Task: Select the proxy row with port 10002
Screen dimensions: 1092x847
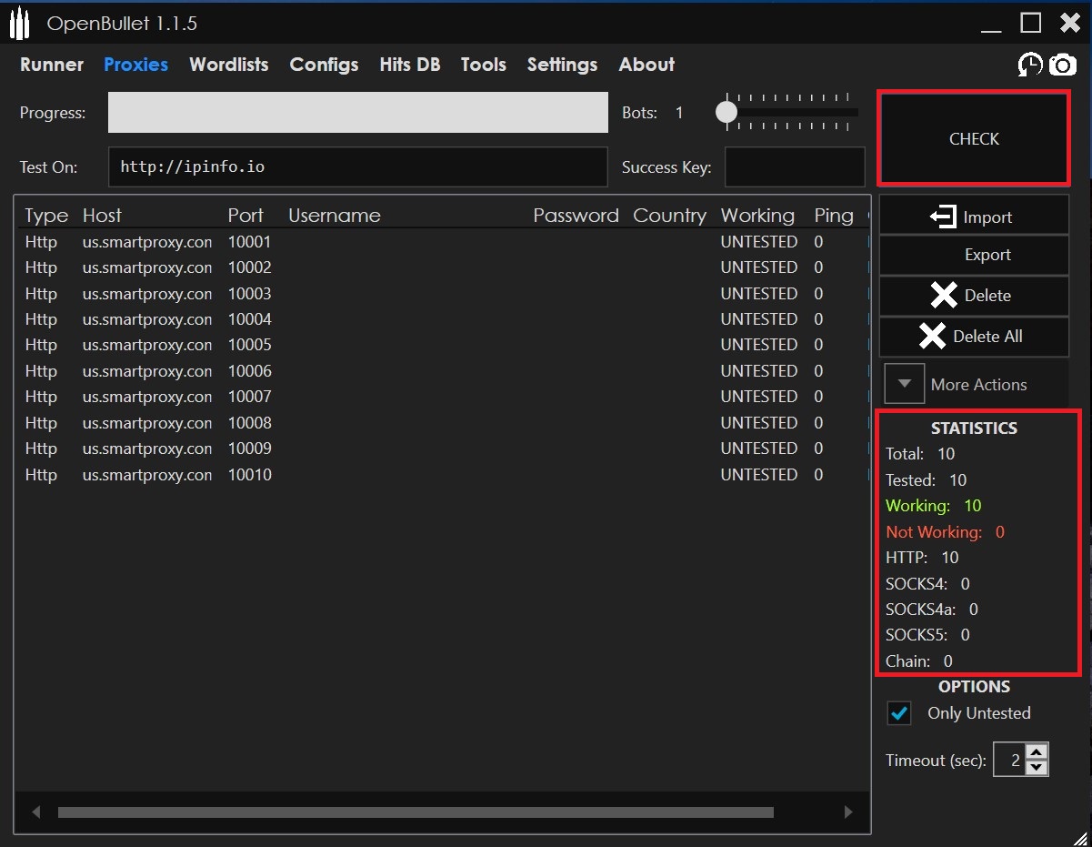Action: (x=442, y=267)
